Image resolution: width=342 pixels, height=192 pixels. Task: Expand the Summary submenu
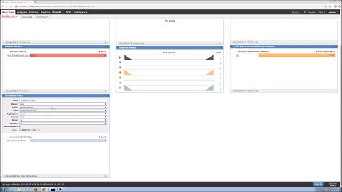[42, 17]
